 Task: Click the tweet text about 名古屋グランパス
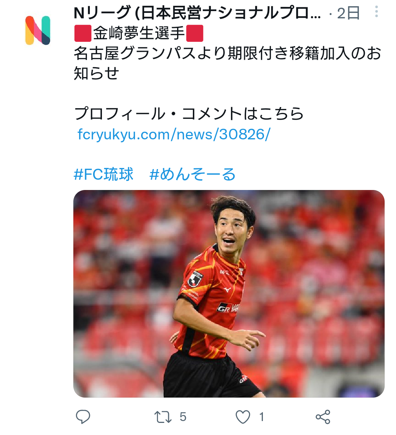click(x=227, y=63)
